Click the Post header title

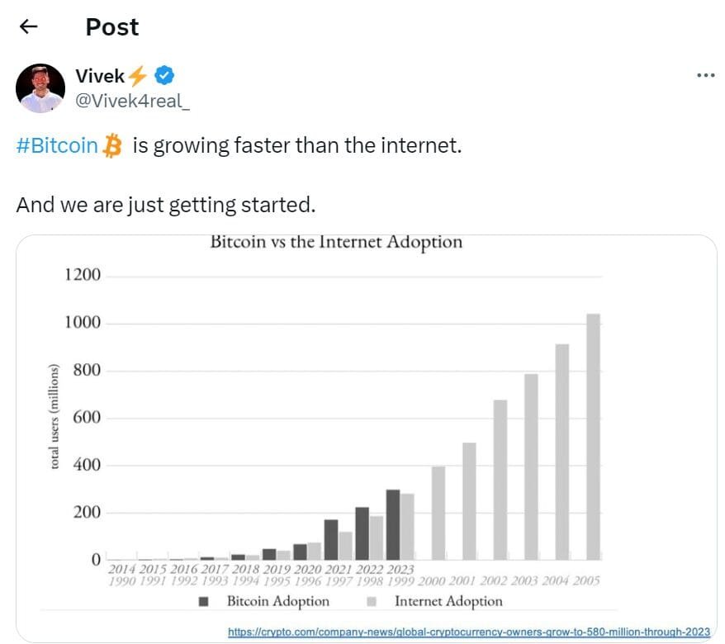[112, 27]
